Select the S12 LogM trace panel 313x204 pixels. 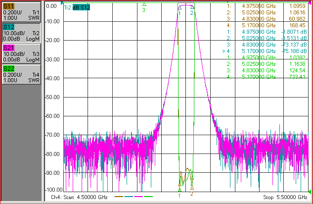tap(21, 33)
